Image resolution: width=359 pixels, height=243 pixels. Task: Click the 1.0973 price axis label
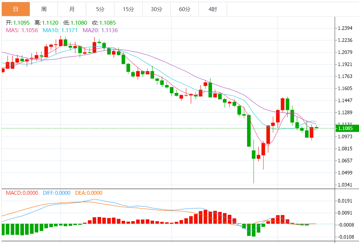pyautogui.click(x=345, y=137)
